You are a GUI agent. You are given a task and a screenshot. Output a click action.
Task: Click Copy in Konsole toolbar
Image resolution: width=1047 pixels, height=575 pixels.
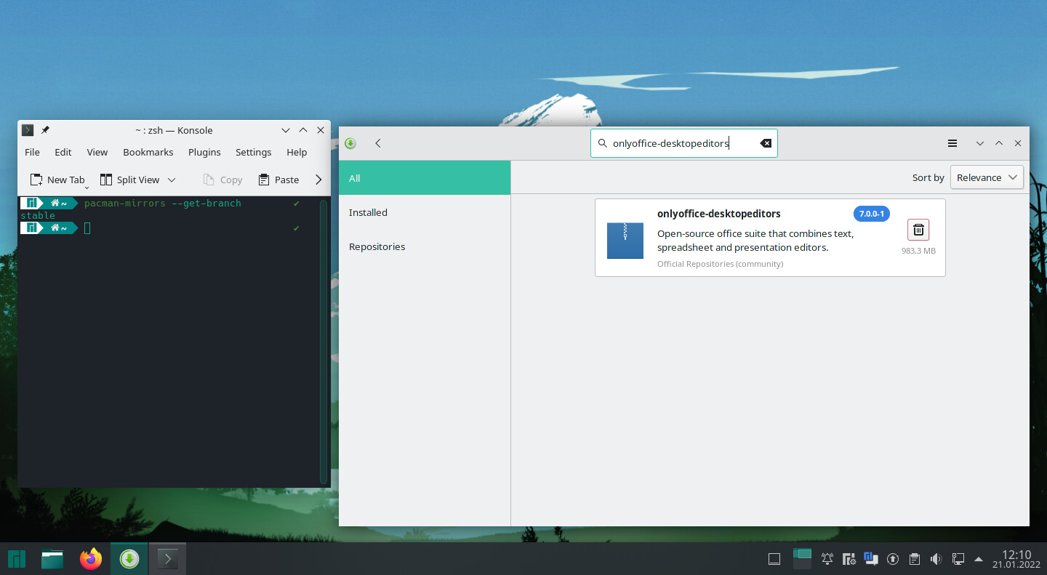click(x=222, y=180)
